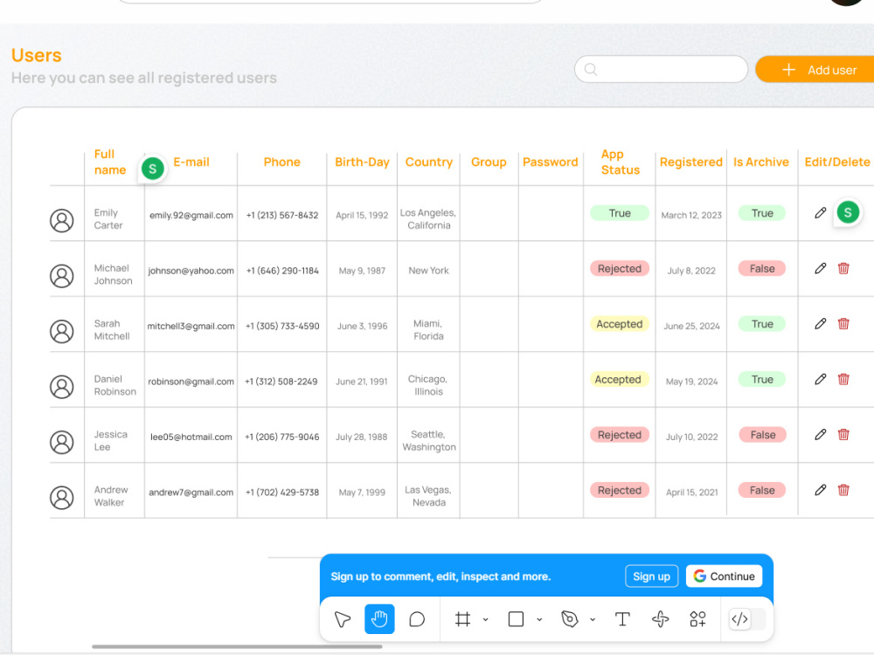Open Michael Johnson's avatar icon

tap(62, 276)
